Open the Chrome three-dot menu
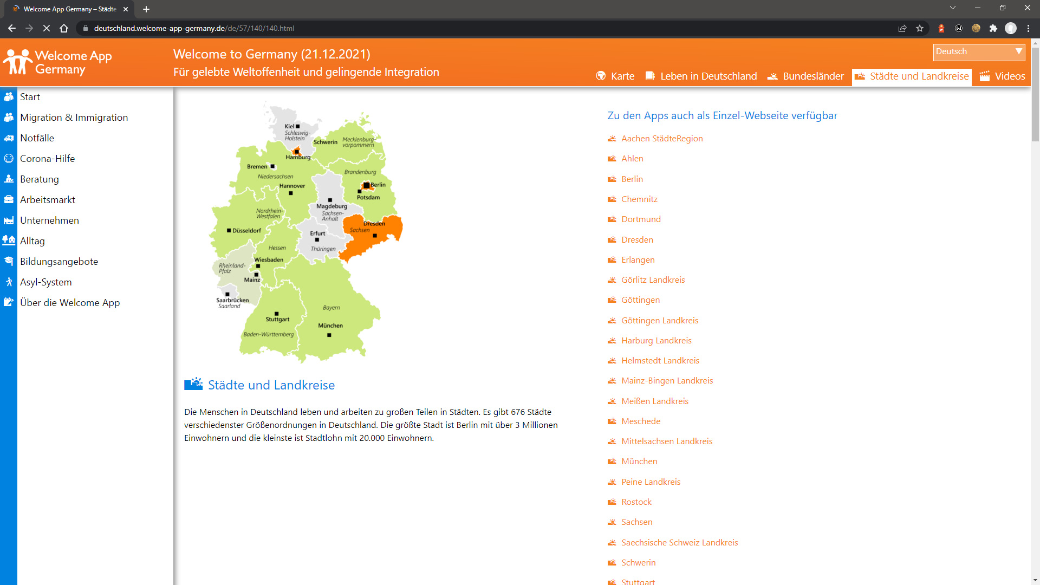 click(1028, 28)
